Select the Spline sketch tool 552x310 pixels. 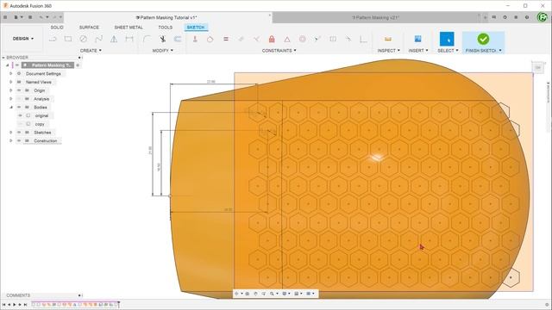tap(98, 39)
